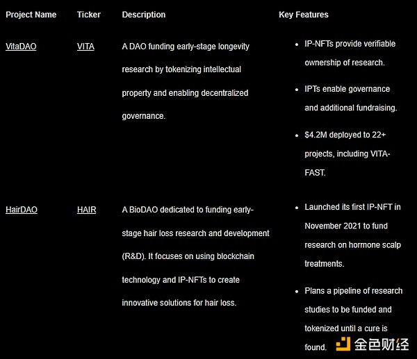The image size is (417, 359).
Task: Click the VITA ticker link
Action: click(x=85, y=47)
